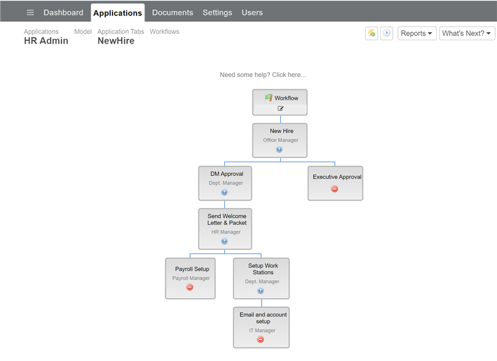
Task: Open the Settings tab
Action: click(x=217, y=12)
